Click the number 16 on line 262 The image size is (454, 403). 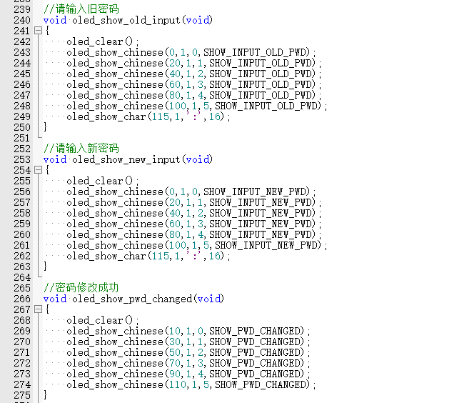(215, 256)
